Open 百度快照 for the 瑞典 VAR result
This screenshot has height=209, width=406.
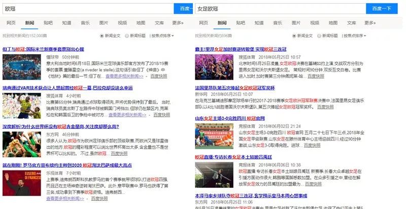[x=161, y=115]
